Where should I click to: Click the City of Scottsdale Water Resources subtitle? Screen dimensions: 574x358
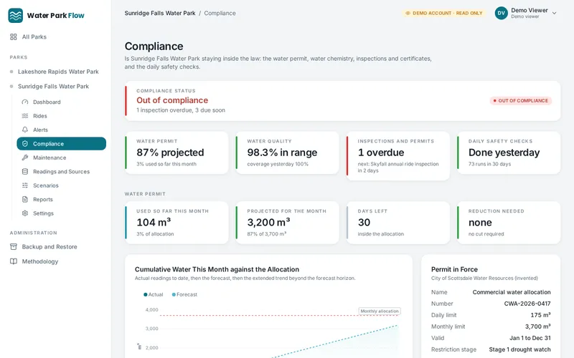tap(484, 279)
